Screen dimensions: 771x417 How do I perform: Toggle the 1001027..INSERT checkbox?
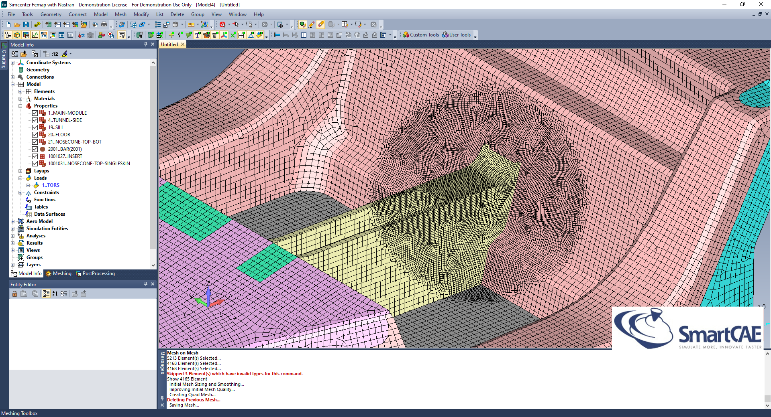pyautogui.click(x=35, y=156)
